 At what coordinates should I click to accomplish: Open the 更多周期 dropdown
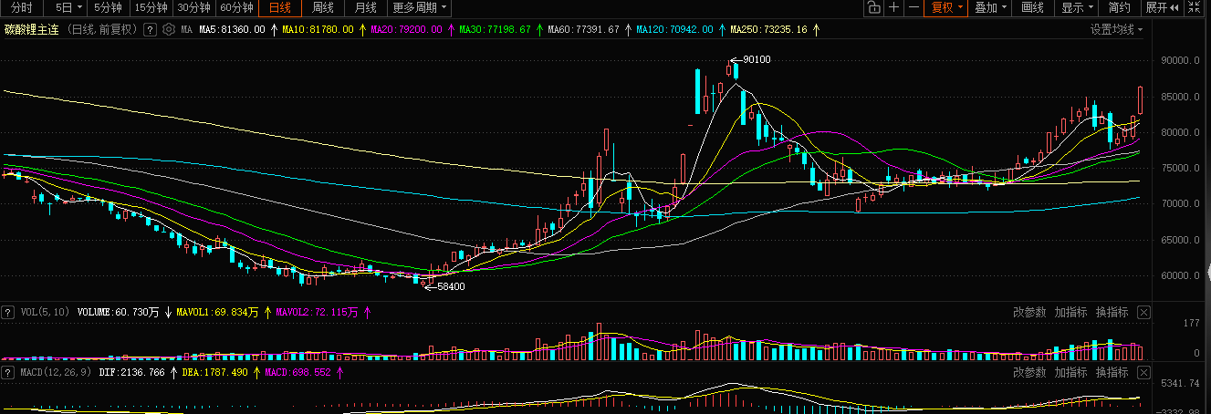pyautogui.click(x=419, y=8)
